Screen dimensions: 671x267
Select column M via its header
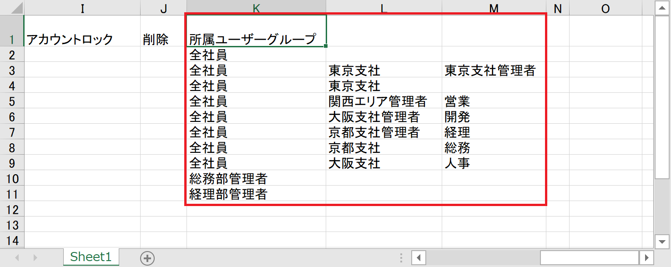494,8
